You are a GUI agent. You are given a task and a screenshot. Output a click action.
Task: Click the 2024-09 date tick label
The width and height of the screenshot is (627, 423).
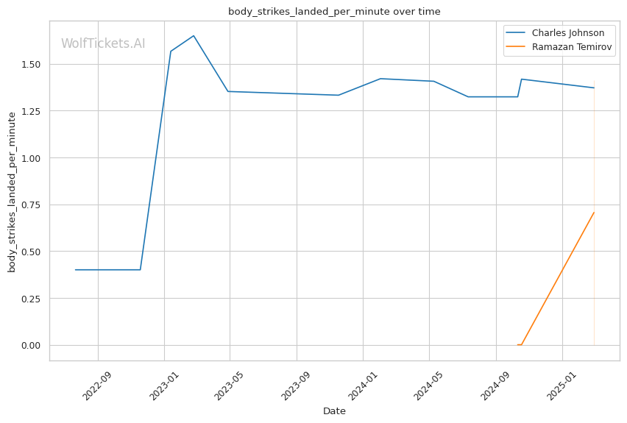(x=495, y=385)
